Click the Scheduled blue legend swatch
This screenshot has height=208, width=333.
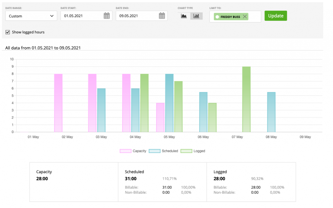point(155,151)
